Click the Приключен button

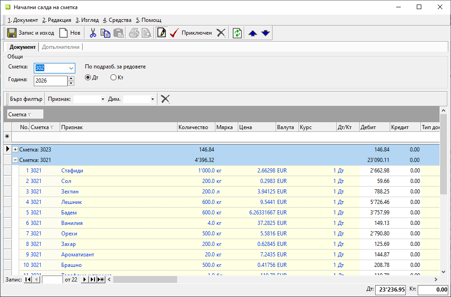pos(191,33)
